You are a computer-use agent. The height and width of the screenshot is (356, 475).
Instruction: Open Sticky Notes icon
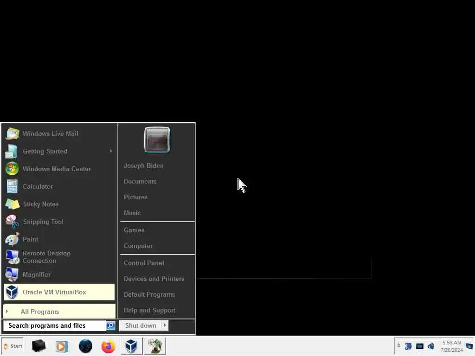[13, 204]
